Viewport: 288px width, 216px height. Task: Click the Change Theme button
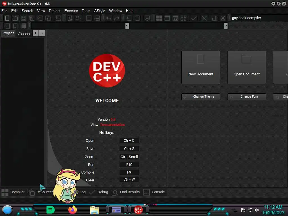pos(201,97)
